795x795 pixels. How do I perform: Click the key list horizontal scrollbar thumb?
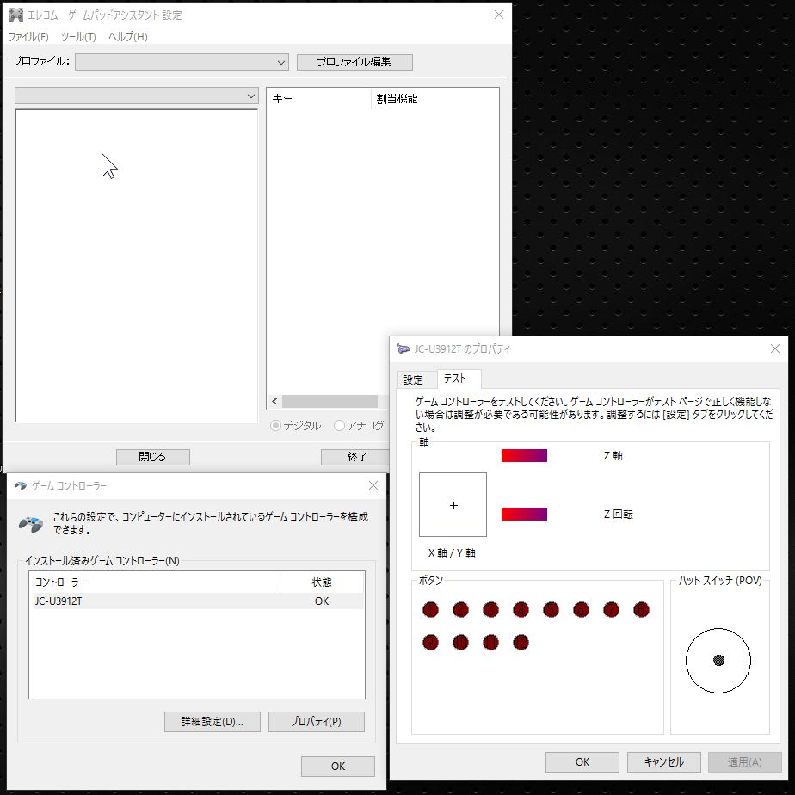pyautogui.click(x=330, y=402)
